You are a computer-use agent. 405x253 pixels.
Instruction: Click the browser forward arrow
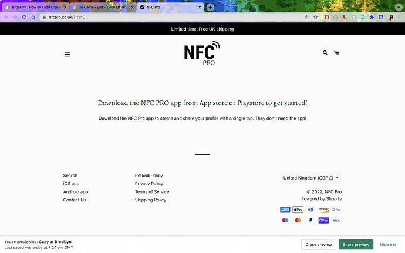tap(15, 17)
